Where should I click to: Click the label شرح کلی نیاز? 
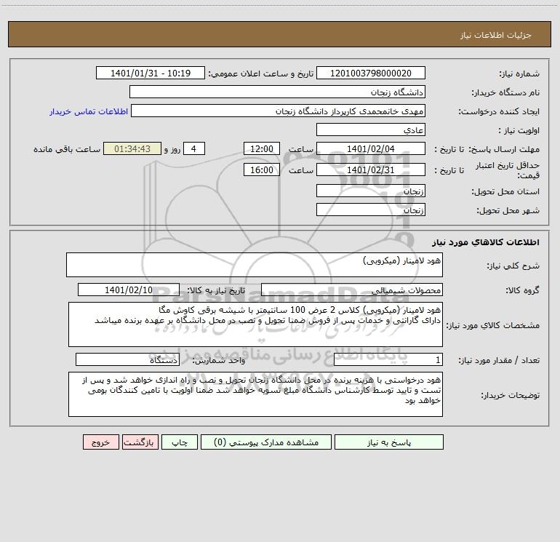point(513,266)
